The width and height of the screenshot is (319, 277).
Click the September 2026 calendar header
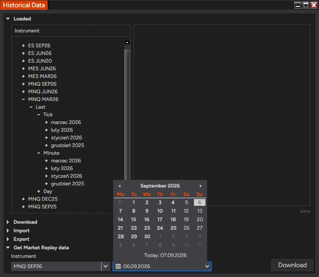160,186
